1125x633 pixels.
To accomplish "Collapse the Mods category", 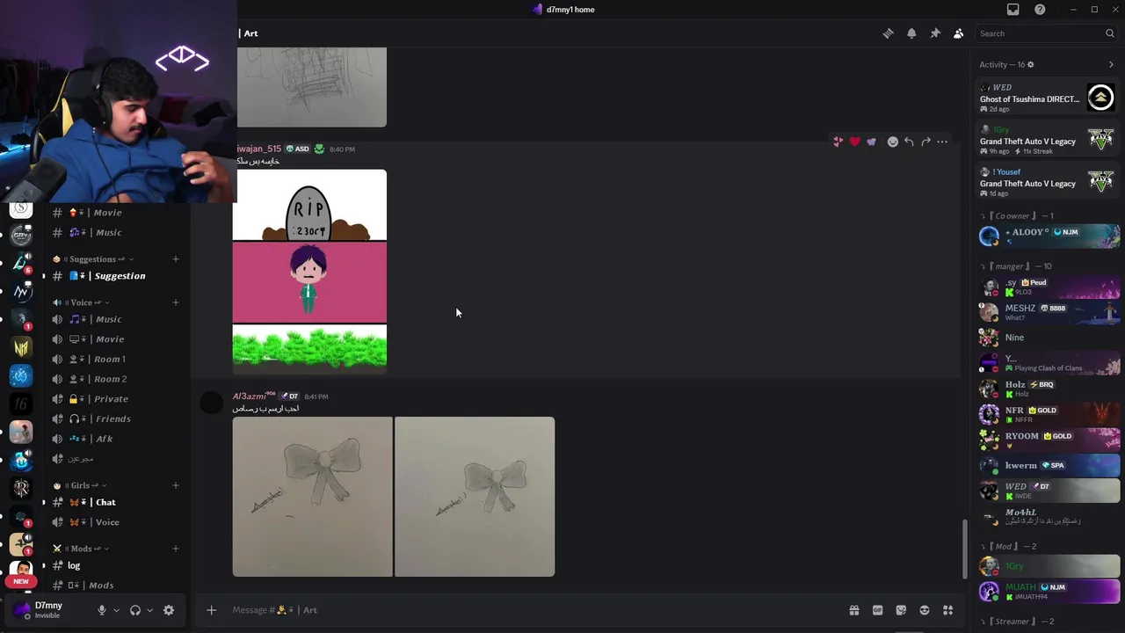I will tap(81, 549).
